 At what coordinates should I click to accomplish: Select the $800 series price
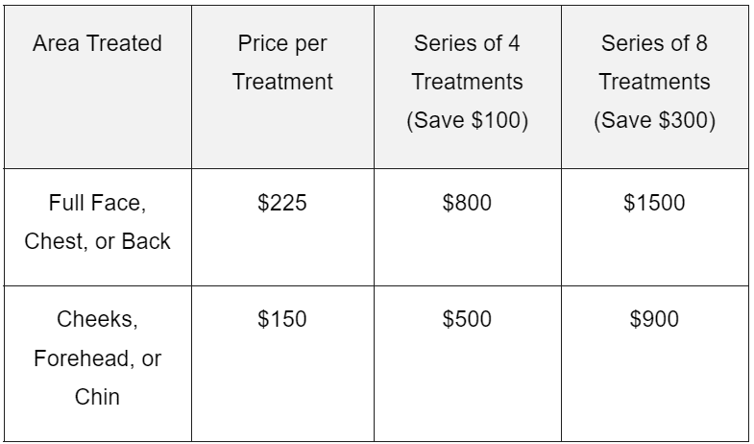coord(467,203)
